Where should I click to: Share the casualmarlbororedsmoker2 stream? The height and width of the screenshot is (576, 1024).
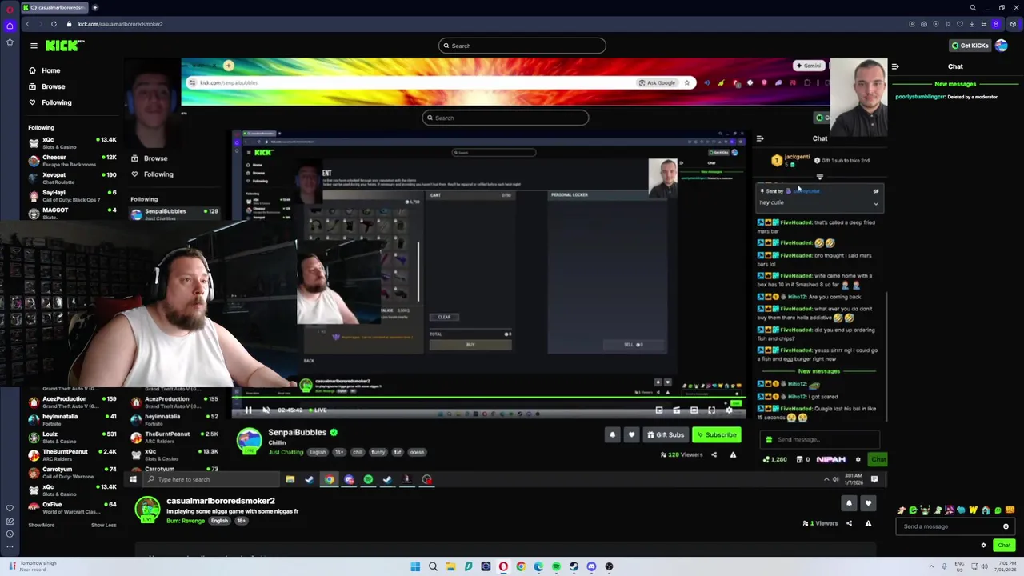coord(850,523)
